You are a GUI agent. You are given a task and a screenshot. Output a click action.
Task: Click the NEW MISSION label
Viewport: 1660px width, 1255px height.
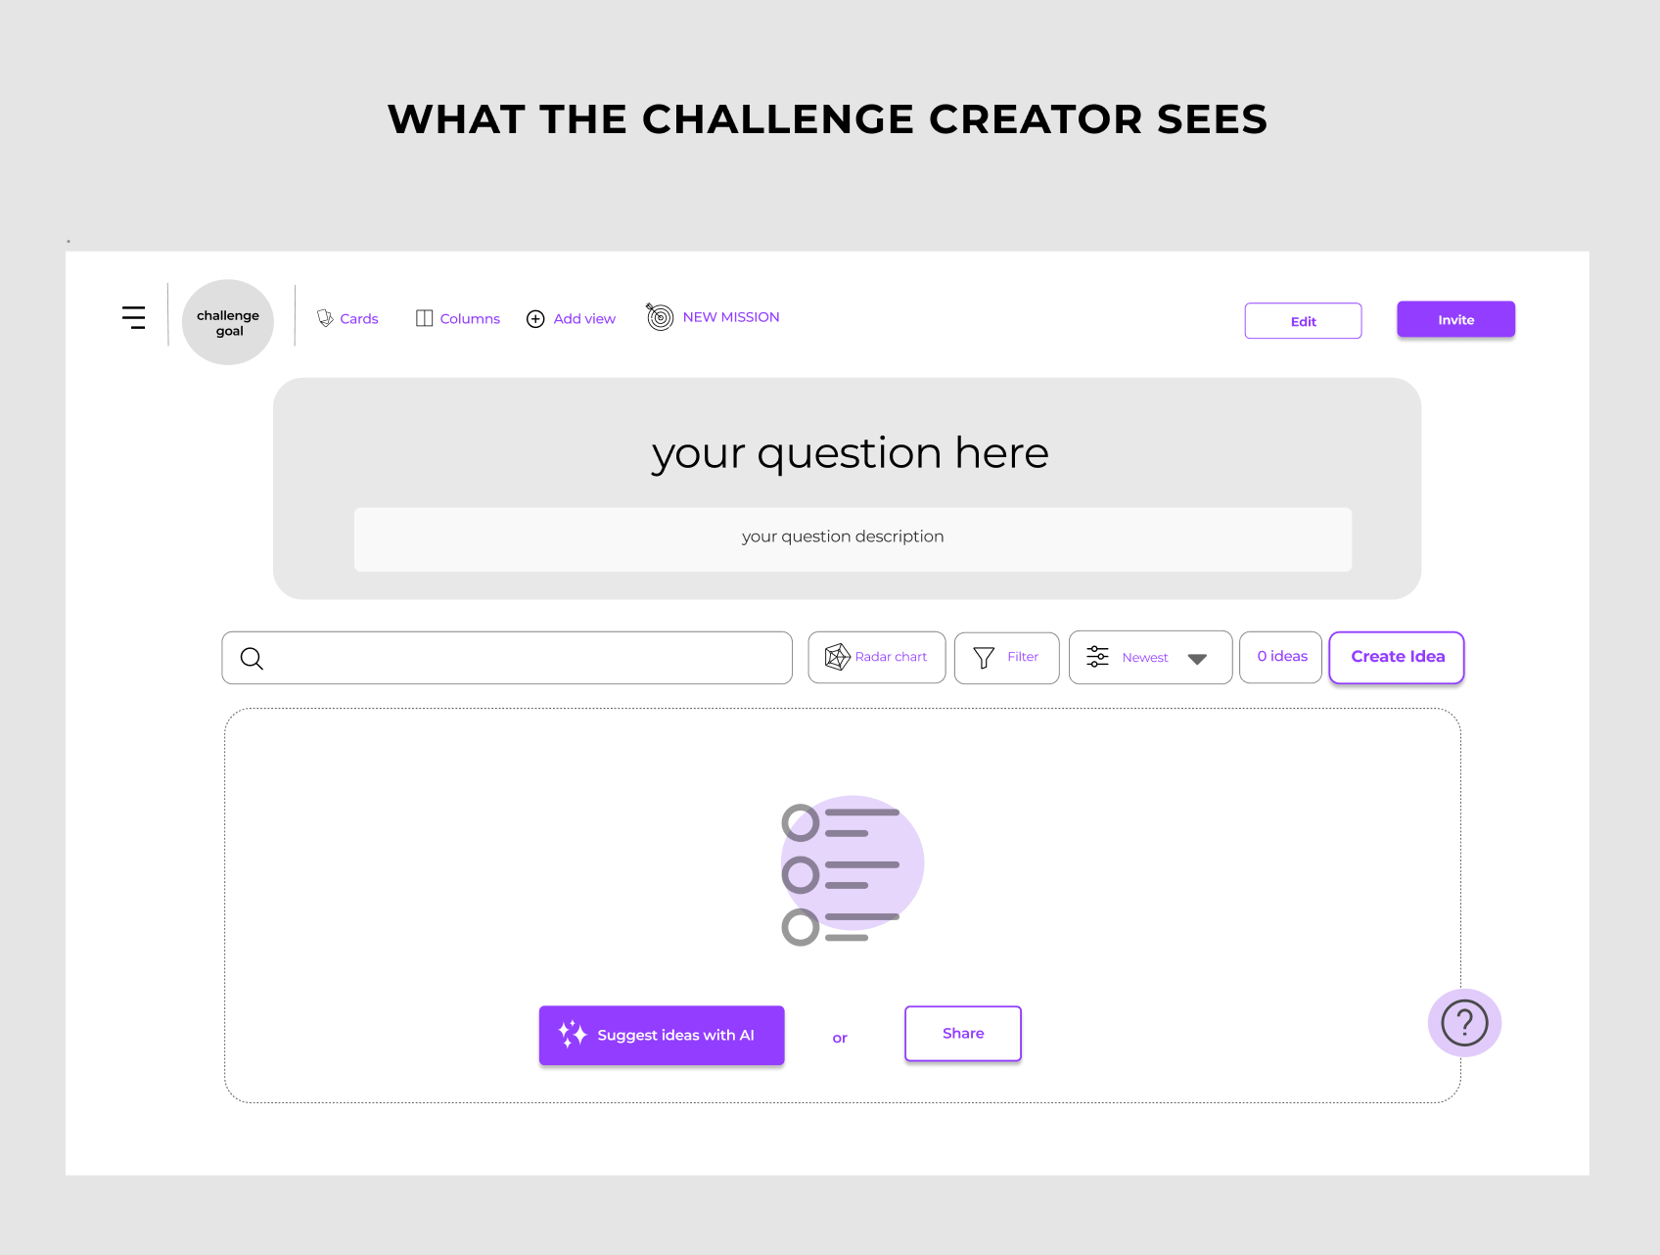(x=731, y=317)
